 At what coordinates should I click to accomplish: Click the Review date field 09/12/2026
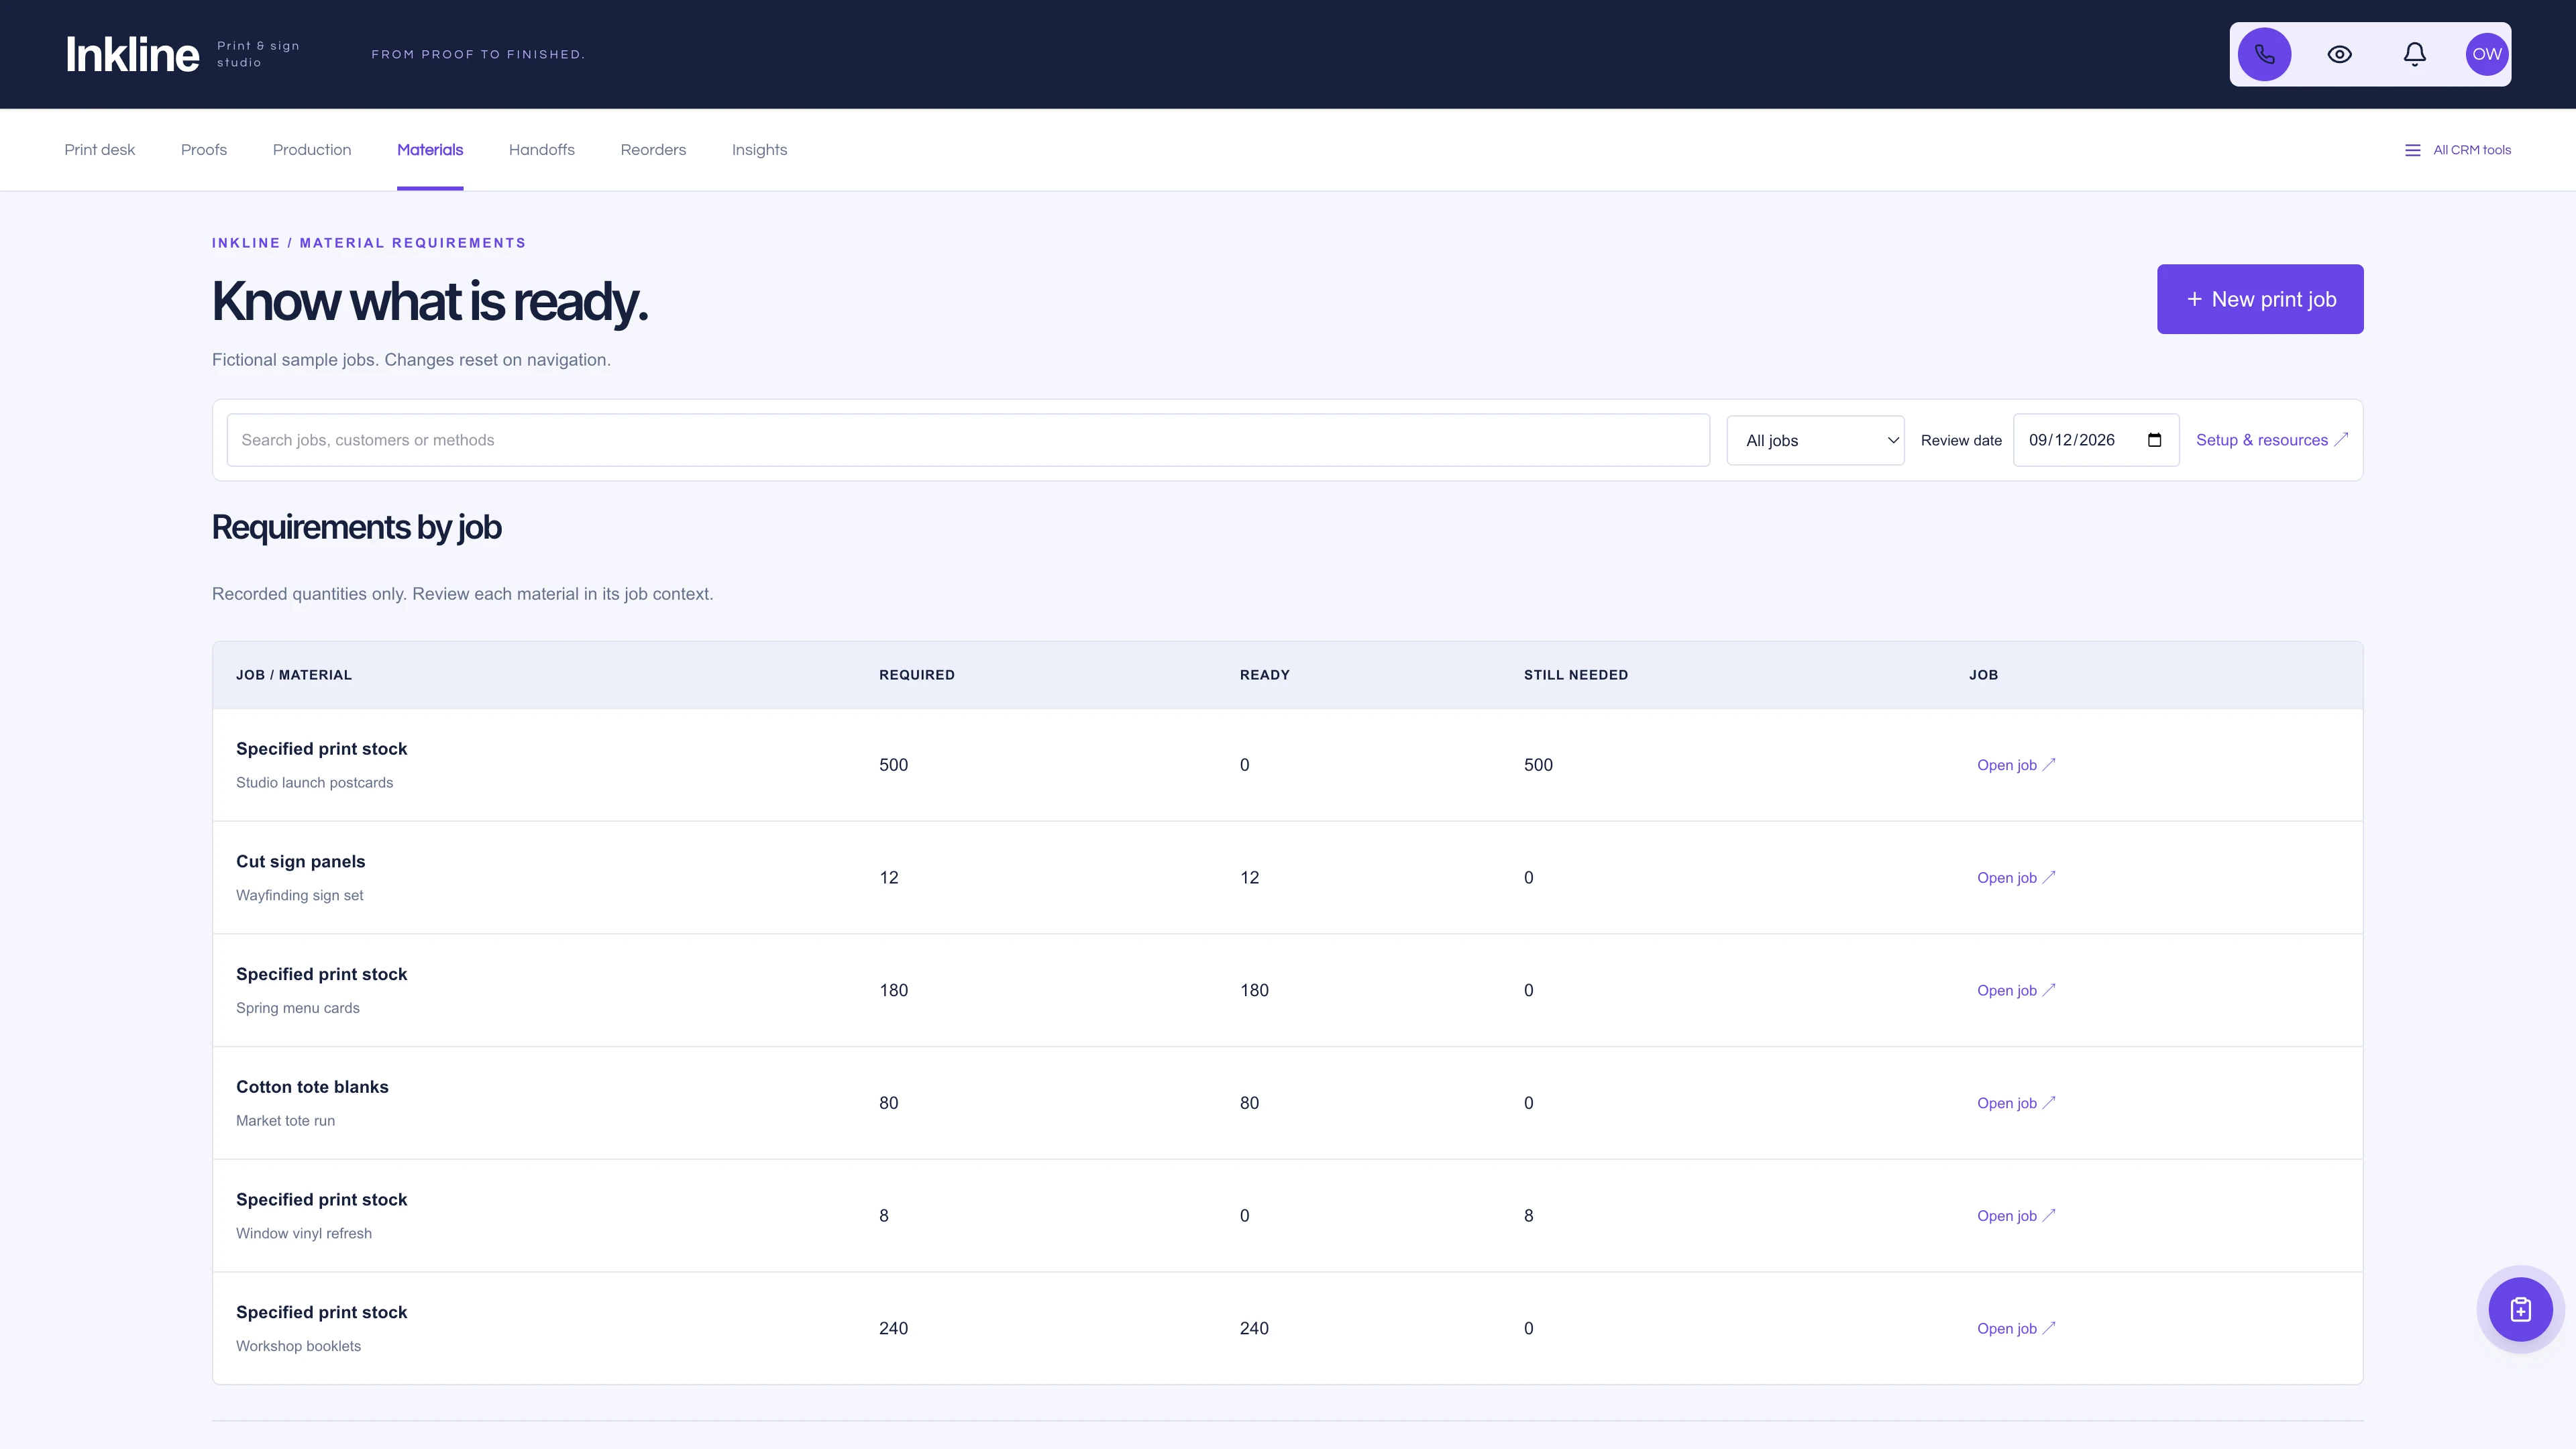(x=2095, y=440)
